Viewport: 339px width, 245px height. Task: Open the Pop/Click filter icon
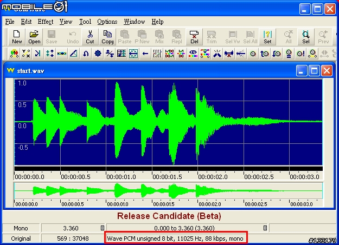217,54
